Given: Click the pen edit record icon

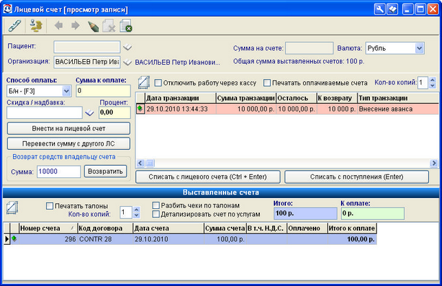Looking at the screenshot, I should 93,26.
